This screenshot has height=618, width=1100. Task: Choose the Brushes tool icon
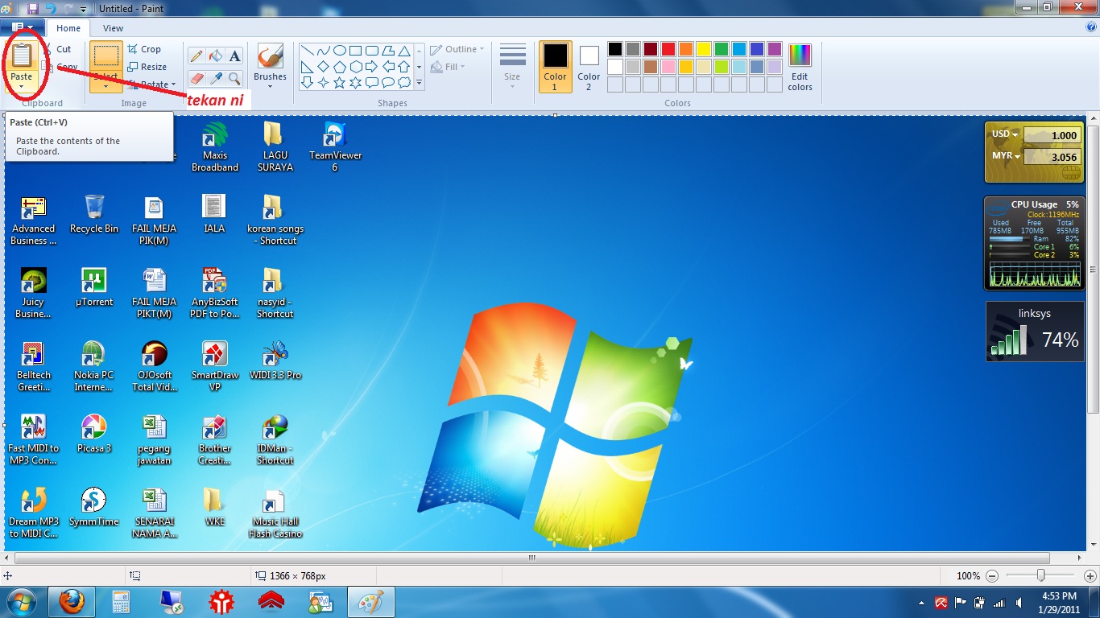coord(270,56)
